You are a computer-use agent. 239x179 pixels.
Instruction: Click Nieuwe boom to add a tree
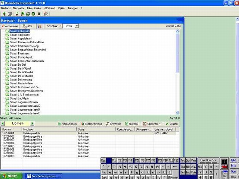67,124
